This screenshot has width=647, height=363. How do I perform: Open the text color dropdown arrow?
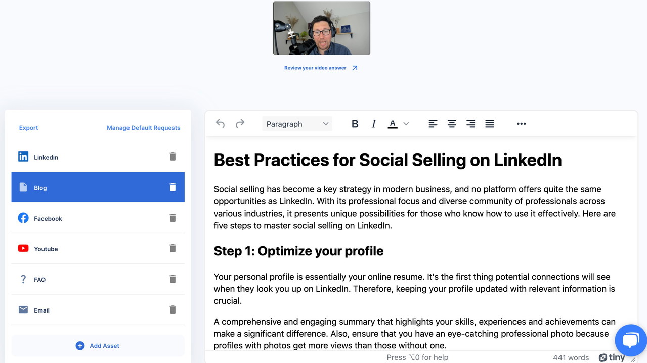pyautogui.click(x=406, y=124)
